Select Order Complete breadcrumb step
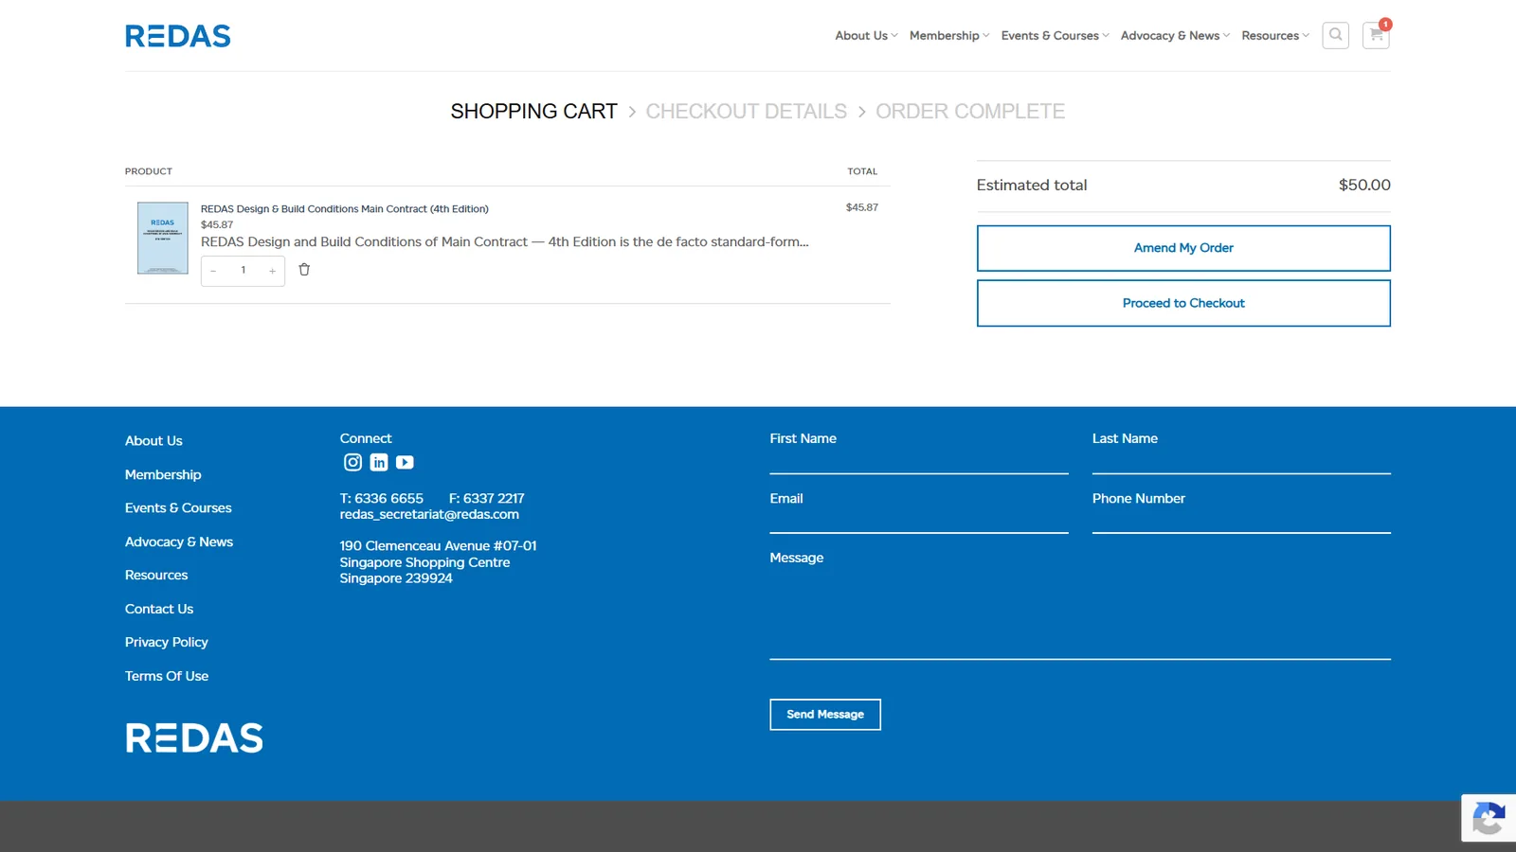The image size is (1516, 852). (x=970, y=112)
